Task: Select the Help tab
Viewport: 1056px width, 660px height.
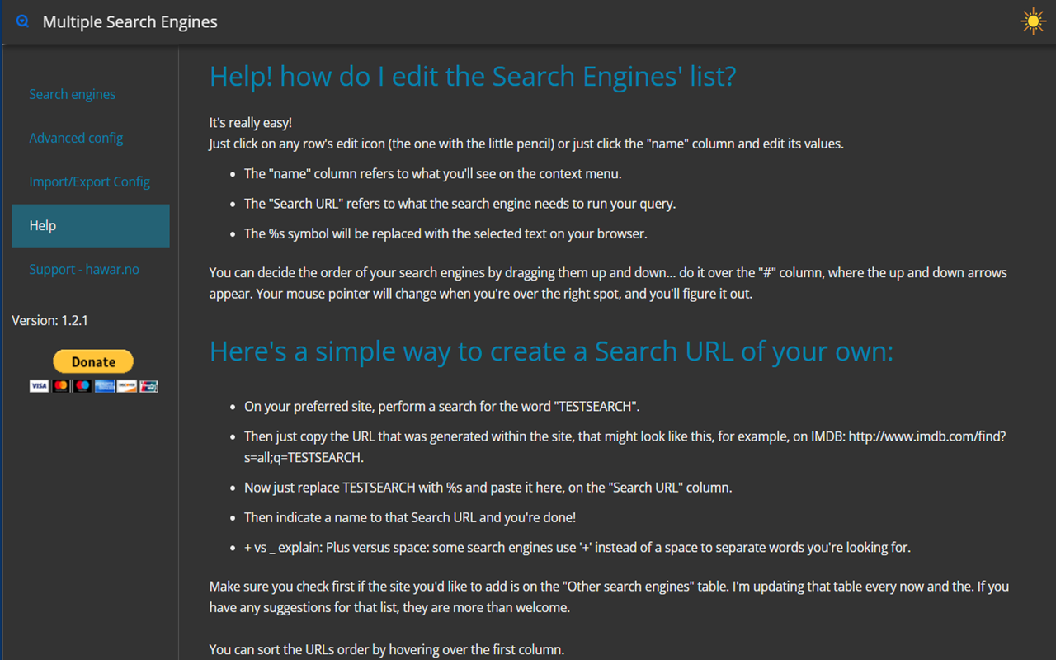Action: (42, 225)
